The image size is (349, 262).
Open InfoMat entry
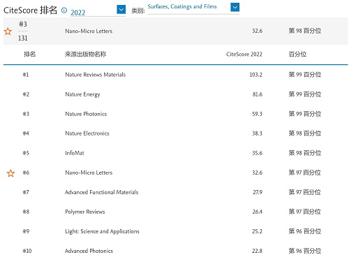[x=75, y=153]
